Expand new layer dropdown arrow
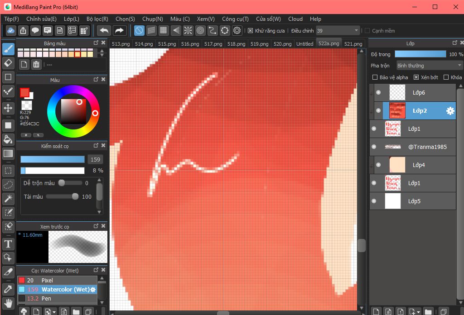The image size is (464, 315). point(419,312)
